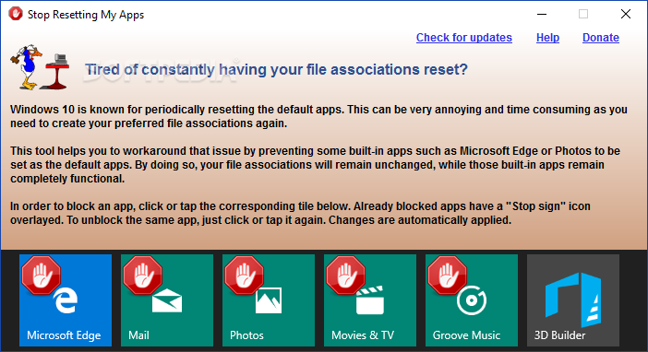Click the duck with hammer logo

40,67
